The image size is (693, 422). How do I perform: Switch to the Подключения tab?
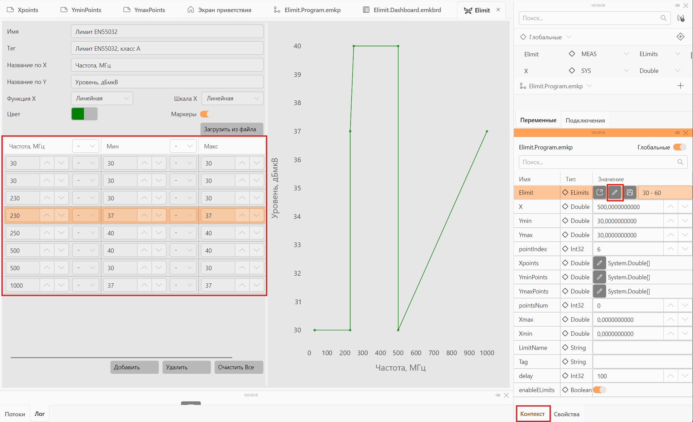[585, 120]
